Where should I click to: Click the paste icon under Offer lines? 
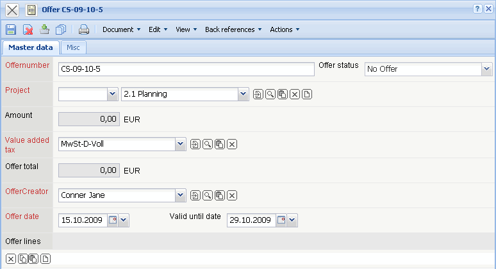pyautogui.click(x=33, y=259)
